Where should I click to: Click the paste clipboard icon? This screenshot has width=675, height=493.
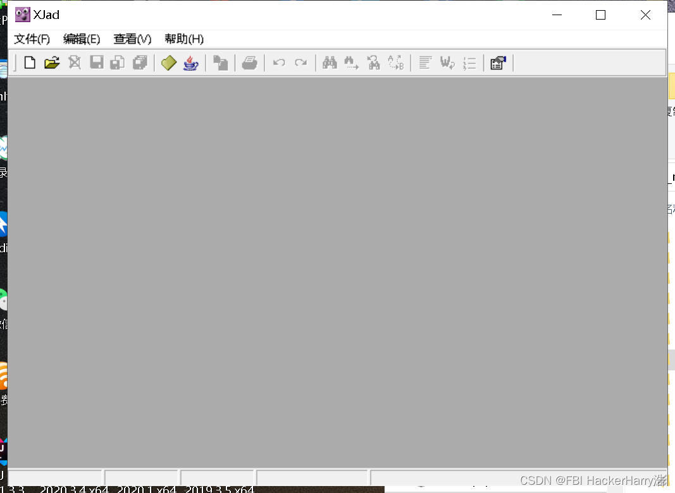coord(220,63)
